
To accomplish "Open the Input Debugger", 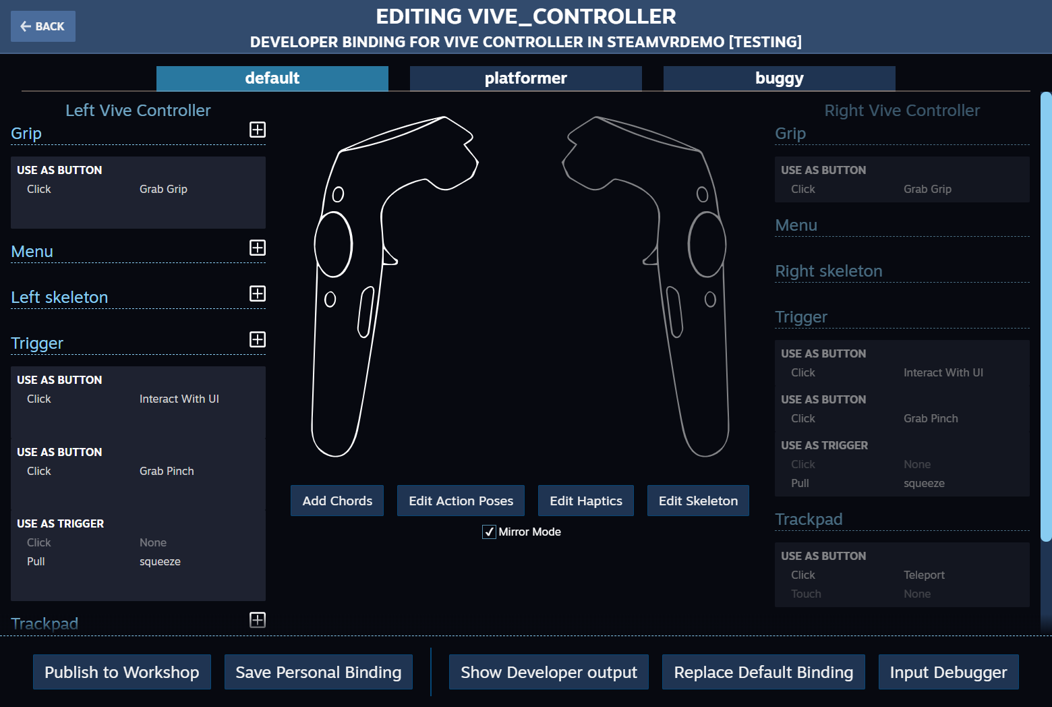I will point(948,672).
